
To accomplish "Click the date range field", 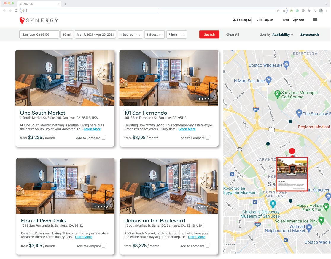I will tap(95, 34).
